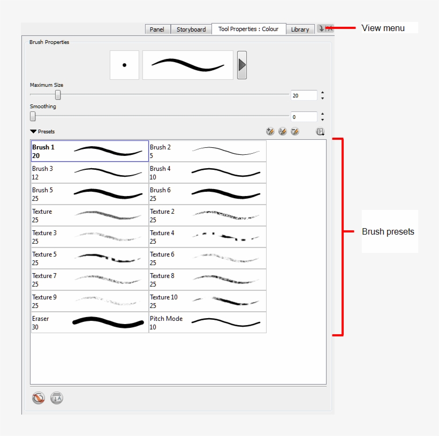Image resolution: width=439 pixels, height=436 pixels.
Task: Increase Smoothing with the up stepper arrow
Action: point(322,114)
